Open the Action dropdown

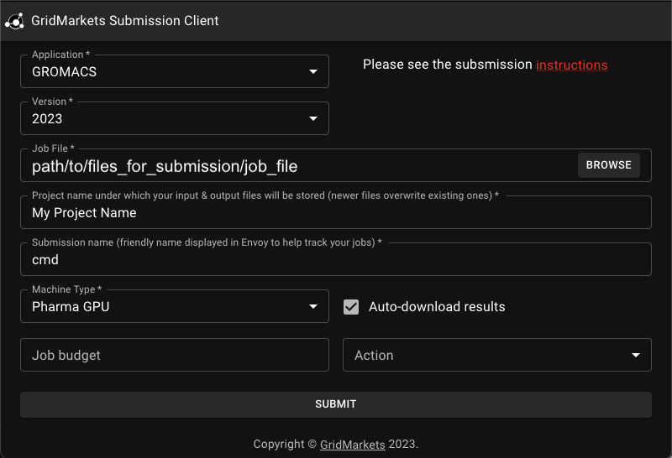497,356
